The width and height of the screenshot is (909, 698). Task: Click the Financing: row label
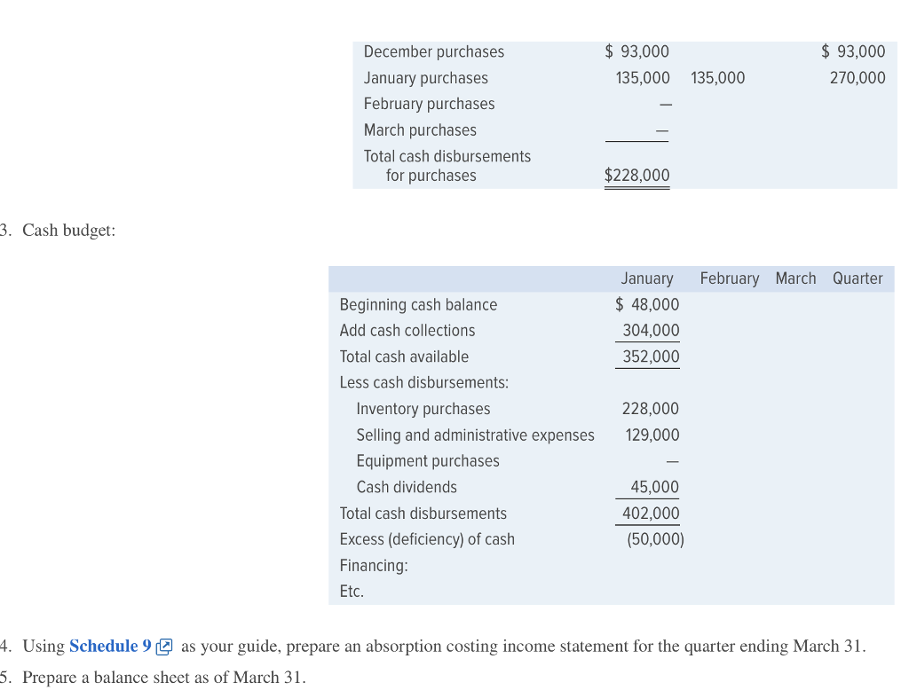click(x=374, y=566)
